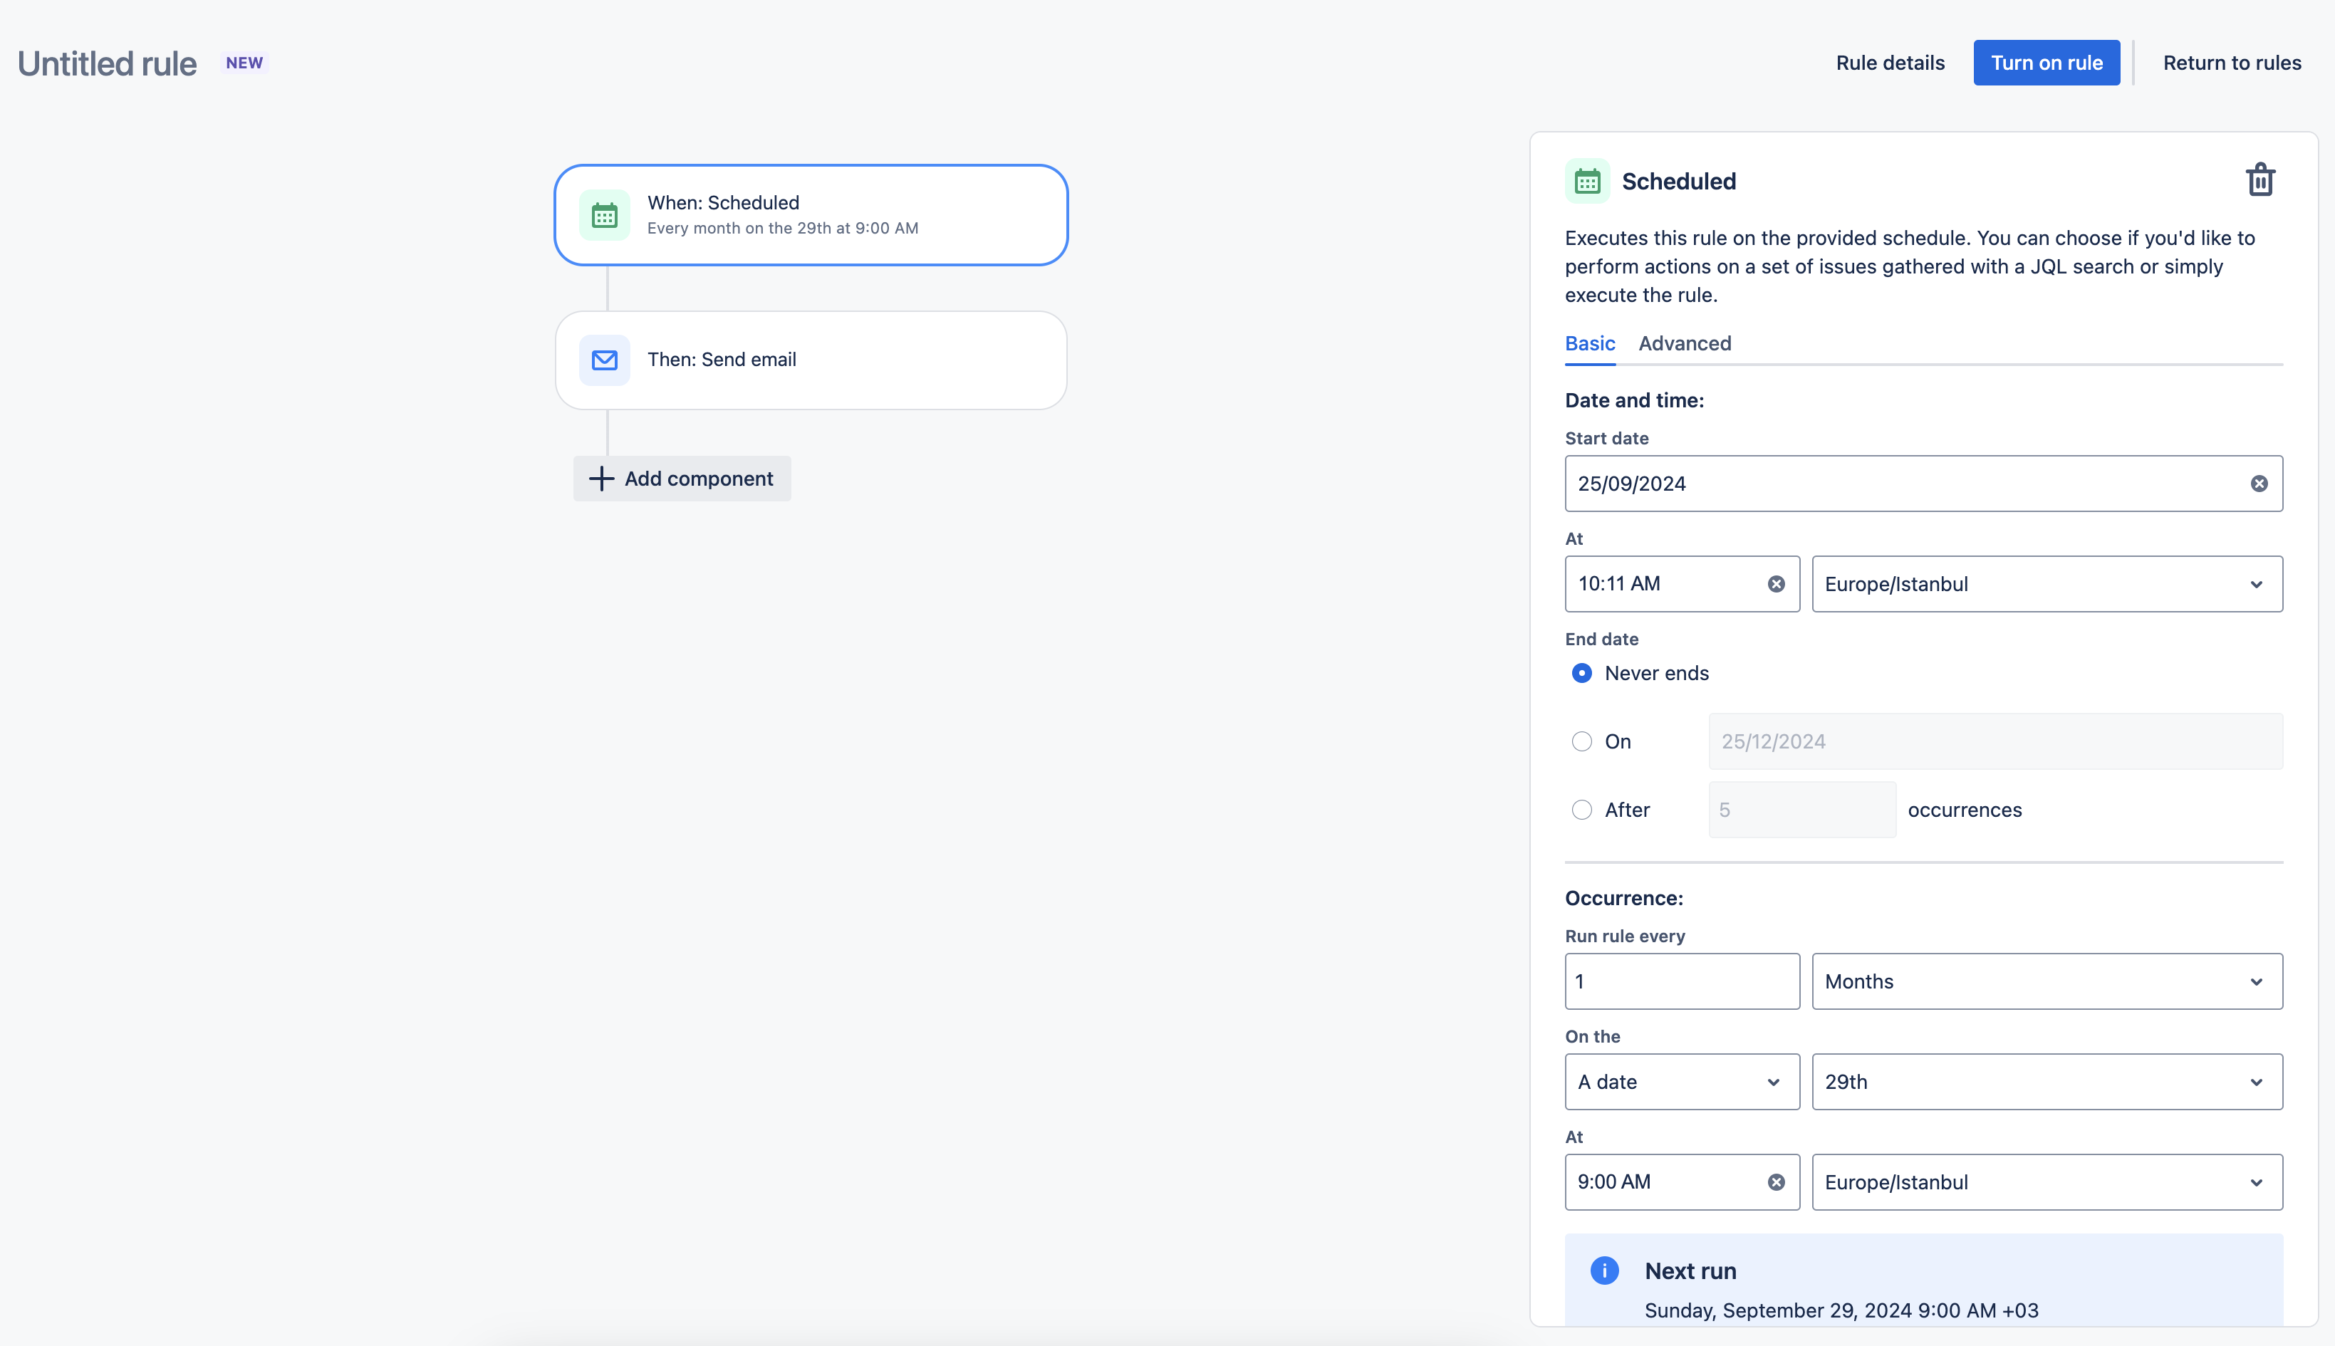Expand the 29th day dropdown
Viewport: 2335px width, 1346px height.
click(2047, 1082)
